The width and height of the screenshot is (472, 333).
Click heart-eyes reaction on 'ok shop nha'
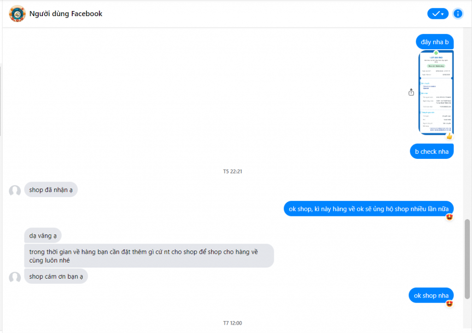pyautogui.click(x=449, y=304)
